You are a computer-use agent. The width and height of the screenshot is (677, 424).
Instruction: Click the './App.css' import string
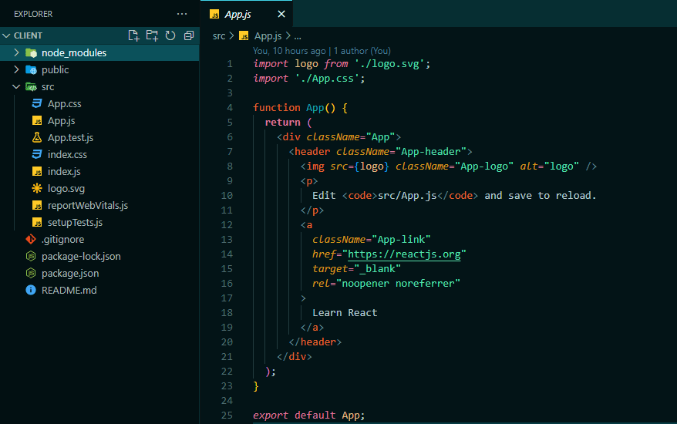tap(327, 79)
